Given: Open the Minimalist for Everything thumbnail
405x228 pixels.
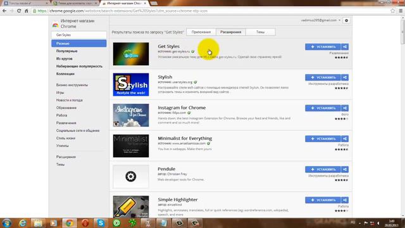Looking at the screenshot, I should pyautogui.click(x=131, y=146).
